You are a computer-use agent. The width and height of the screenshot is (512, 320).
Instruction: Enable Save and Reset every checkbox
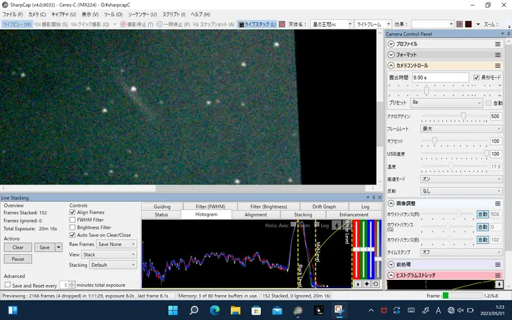coord(8,285)
